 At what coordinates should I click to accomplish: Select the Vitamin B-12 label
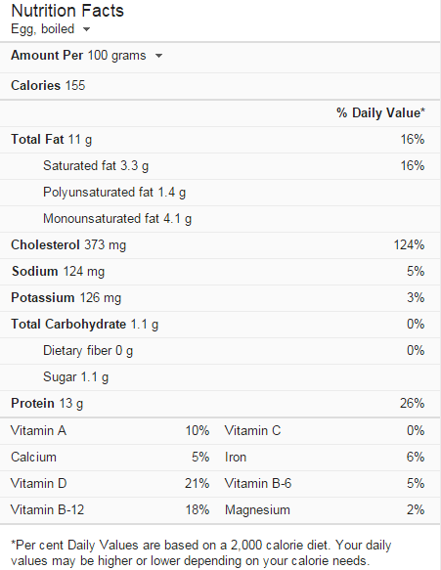[47, 510]
